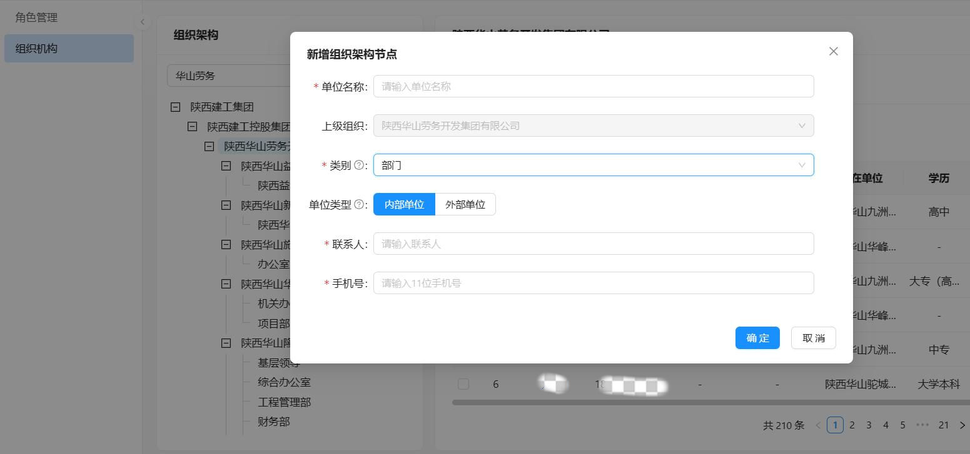Screen dimensions: 970x454
Task: Select 外部单位 unit type option
Action: tap(465, 204)
